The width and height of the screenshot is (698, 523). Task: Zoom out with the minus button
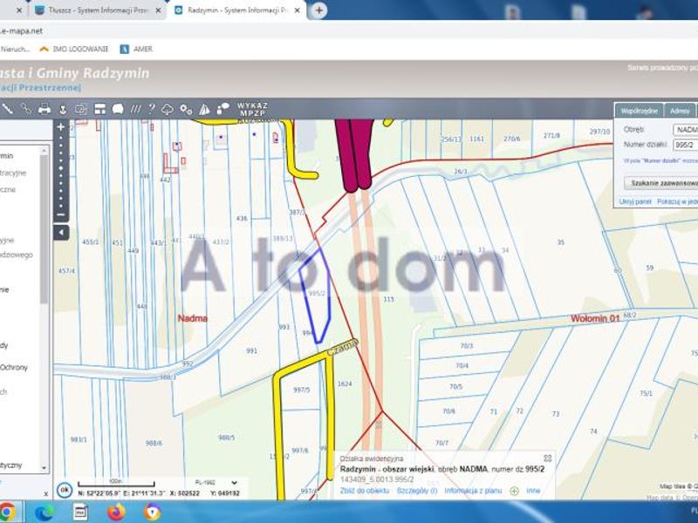tap(61, 214)
